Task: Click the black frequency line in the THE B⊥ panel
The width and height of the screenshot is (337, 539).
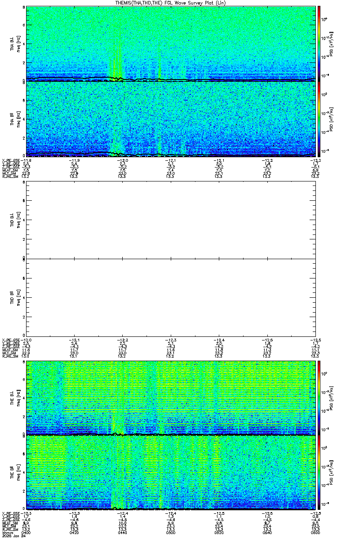Action: pyautogui.click(x=171, y=435)
